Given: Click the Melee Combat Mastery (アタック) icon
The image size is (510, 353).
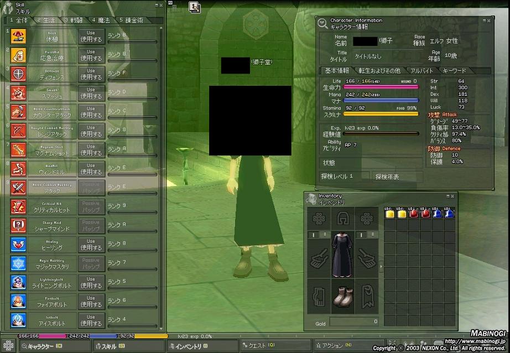Looking at the screenshot, I should [x=18, y=188].
